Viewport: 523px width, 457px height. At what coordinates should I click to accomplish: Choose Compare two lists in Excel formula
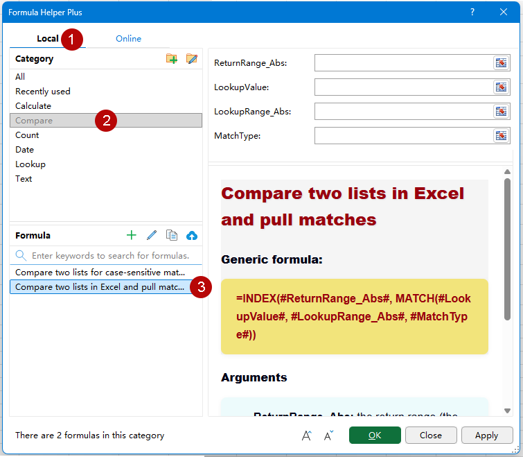(106, 287)
